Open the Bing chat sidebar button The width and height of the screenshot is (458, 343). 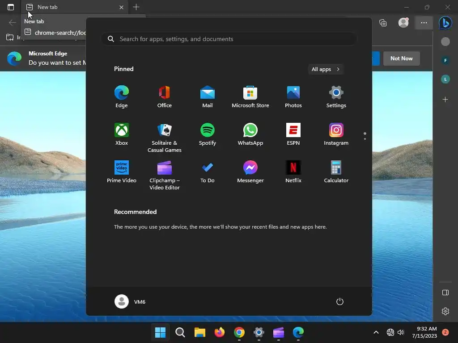click(x=445, y=22)
